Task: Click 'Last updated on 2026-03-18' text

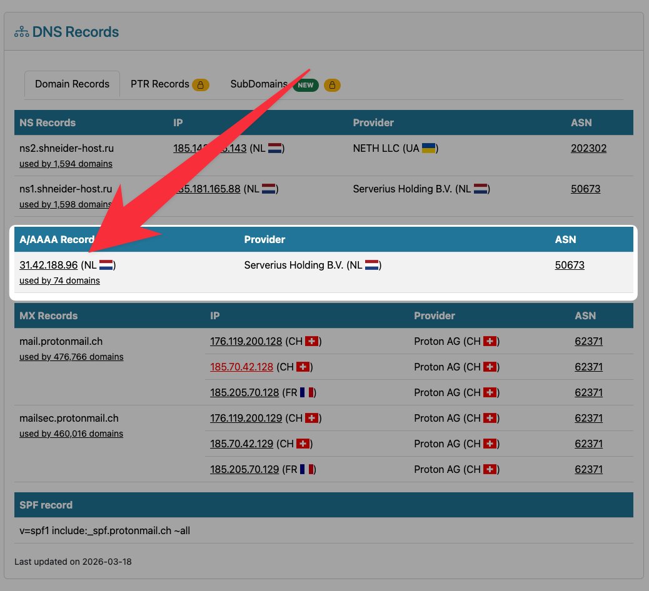Action: (x=73, y=562)
